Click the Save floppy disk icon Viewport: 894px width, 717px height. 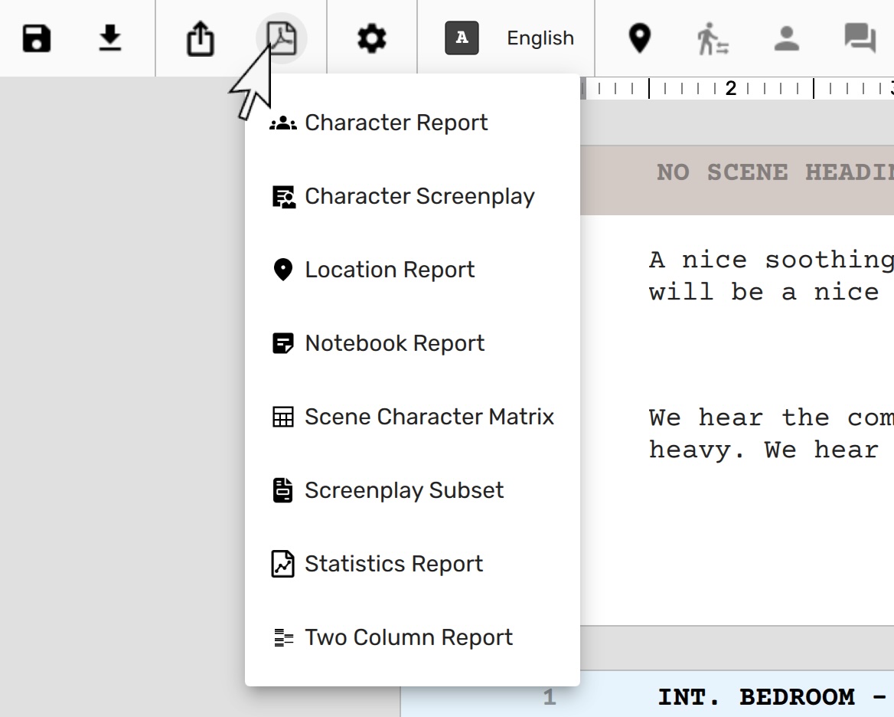click(36, 38)
